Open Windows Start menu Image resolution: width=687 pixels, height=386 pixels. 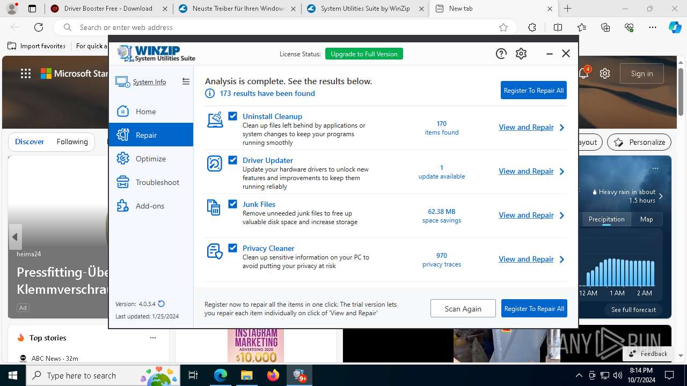(13, 375)
